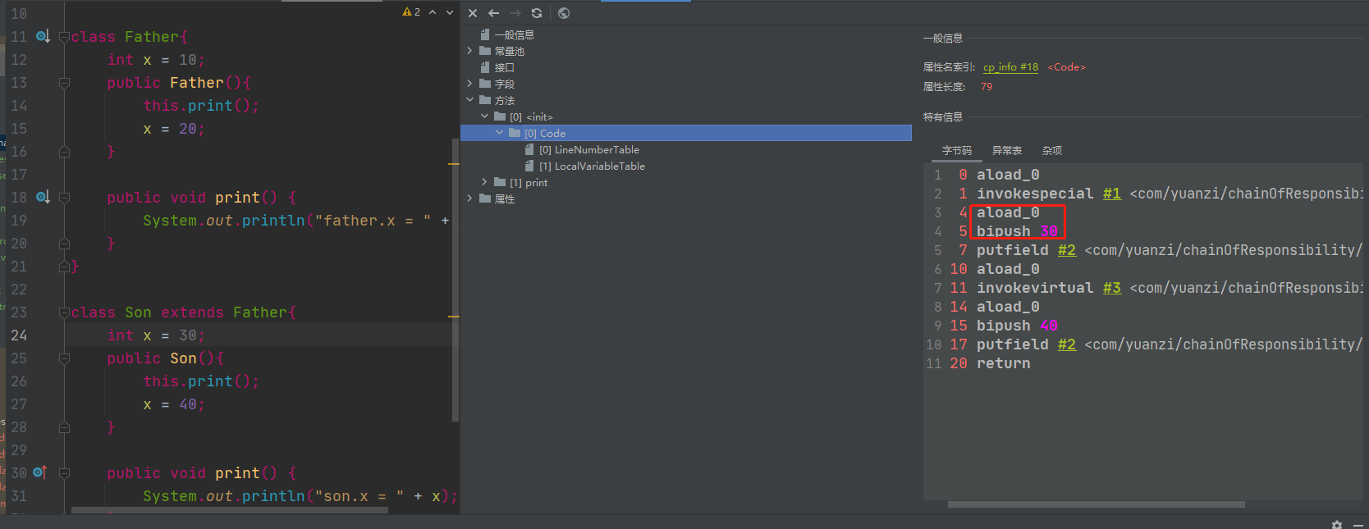Click the 'return' bytecode instruction
The height and width of the screenshot is (529, 1369).
coord(1003,363)
